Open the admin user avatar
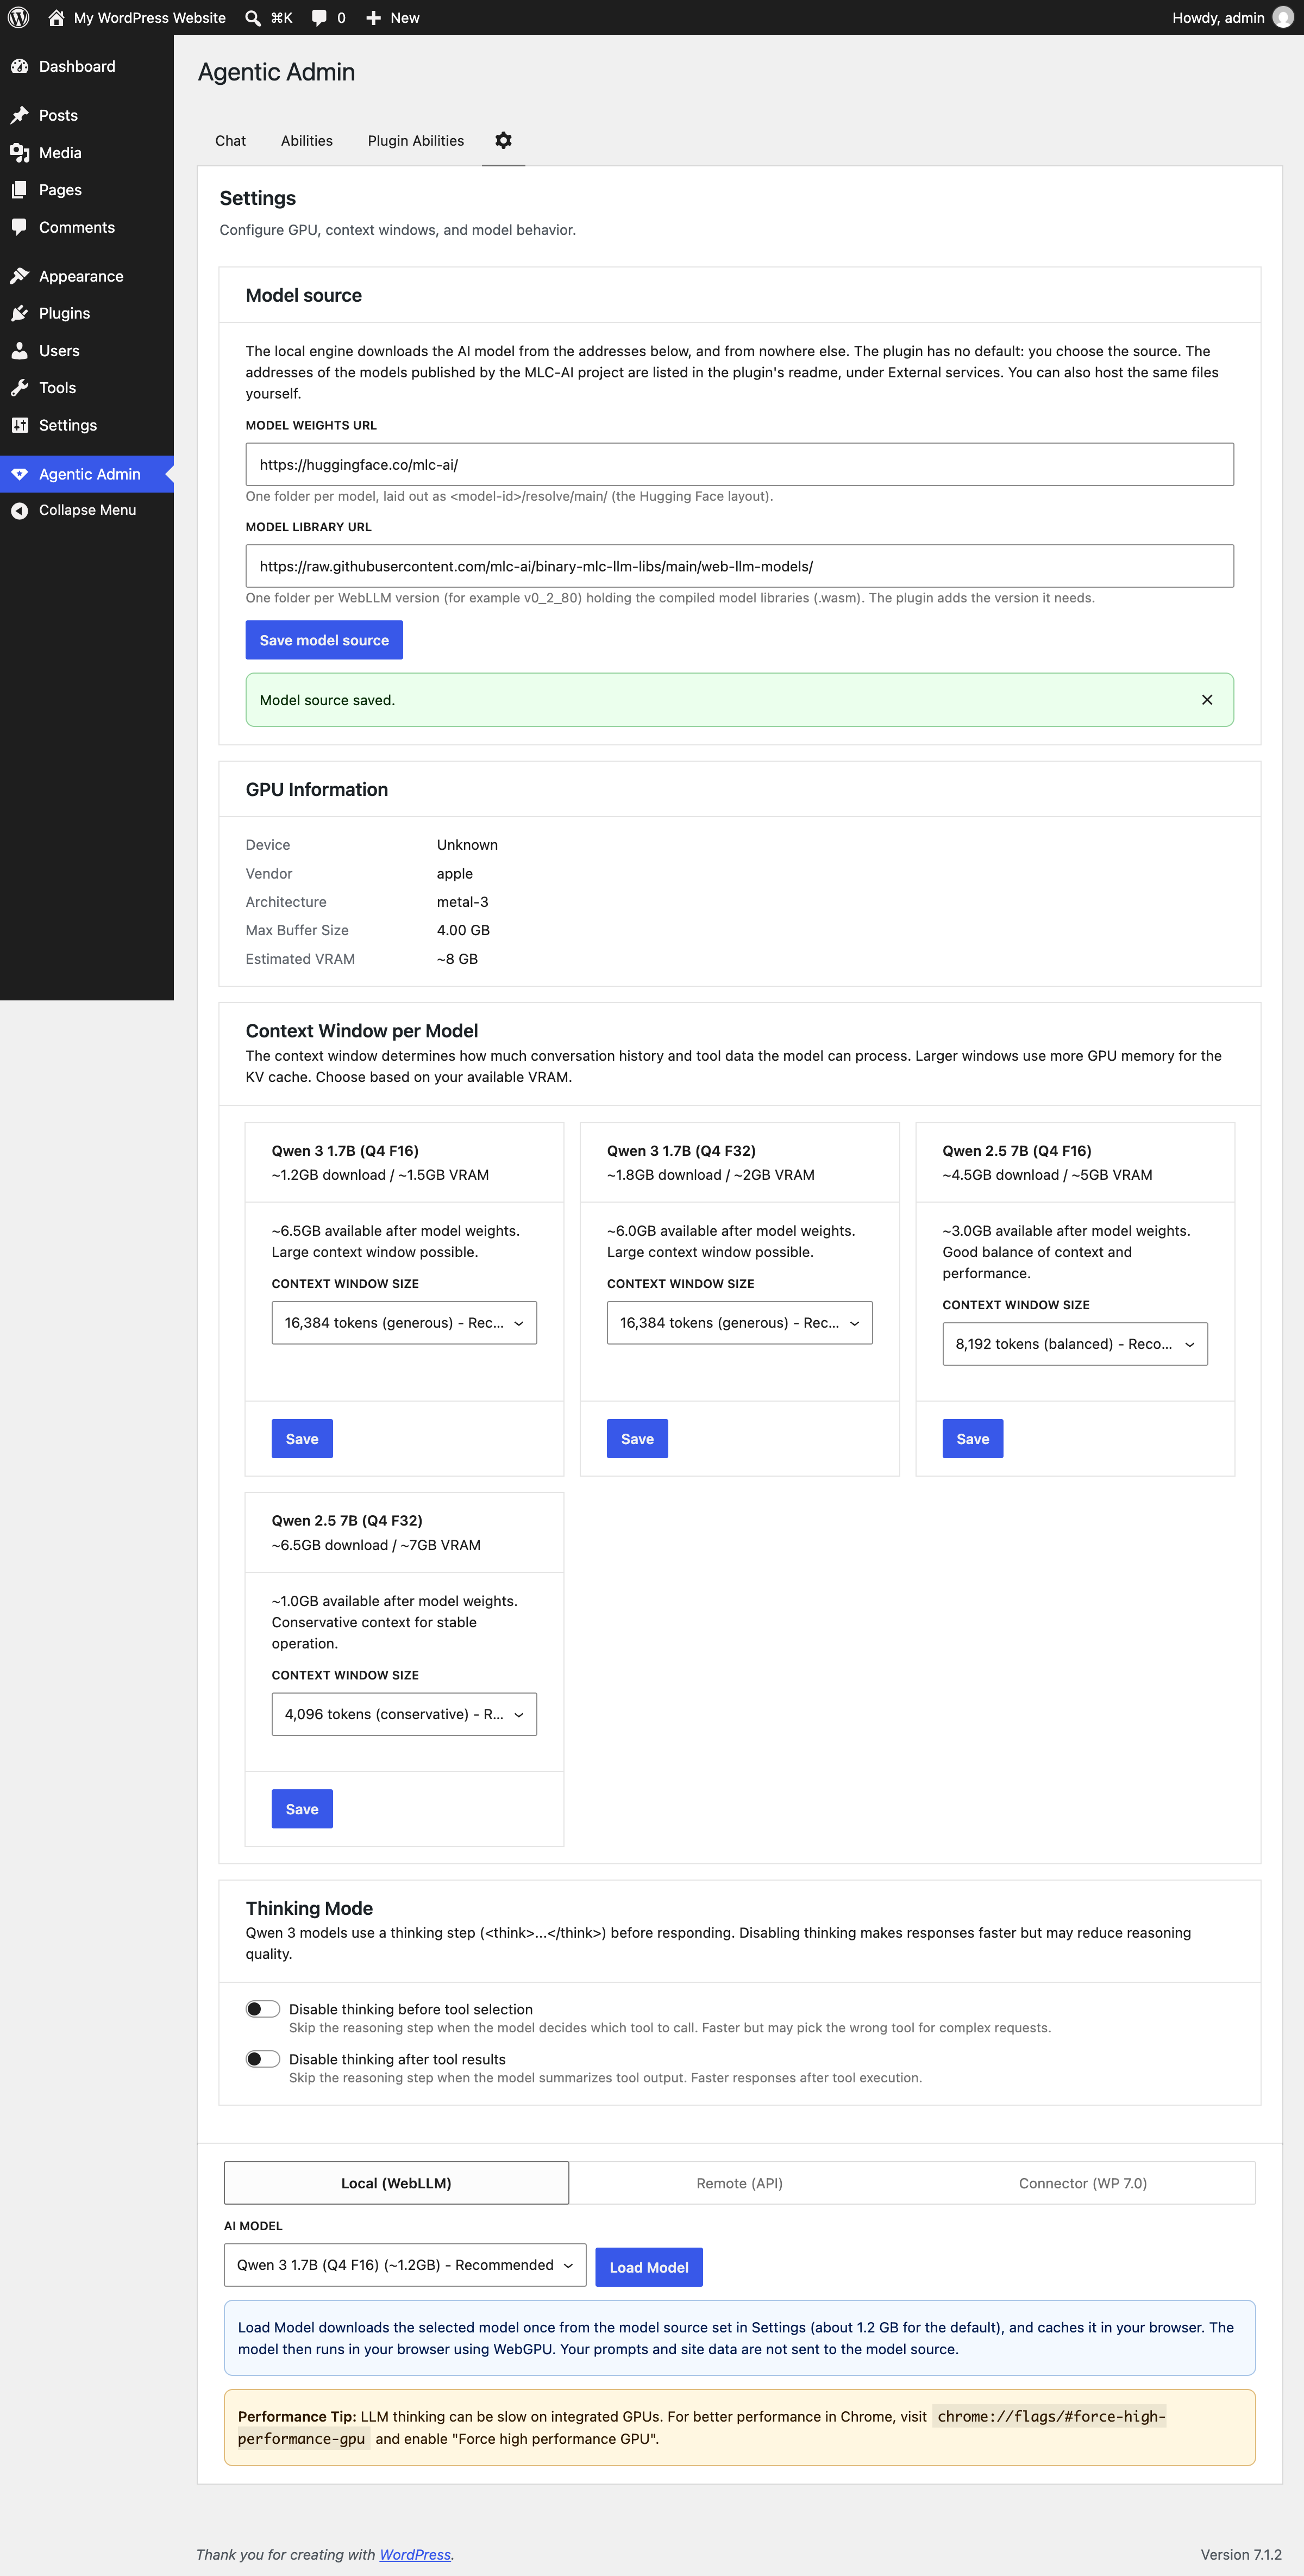1304x2576 pixels. [1283, 17]
